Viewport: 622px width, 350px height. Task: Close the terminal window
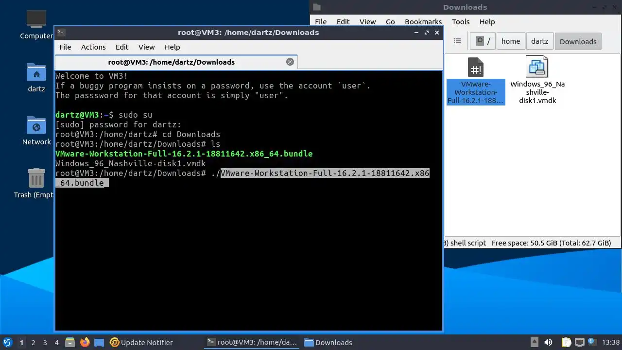[x=437, y=33]
